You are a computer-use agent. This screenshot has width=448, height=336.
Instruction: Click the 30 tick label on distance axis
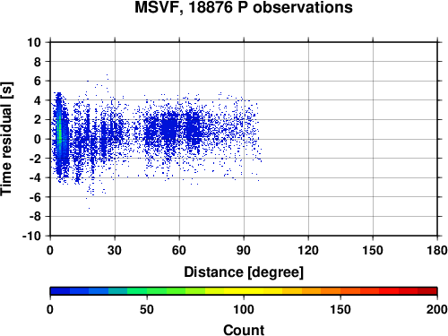(x=115, y=250)
